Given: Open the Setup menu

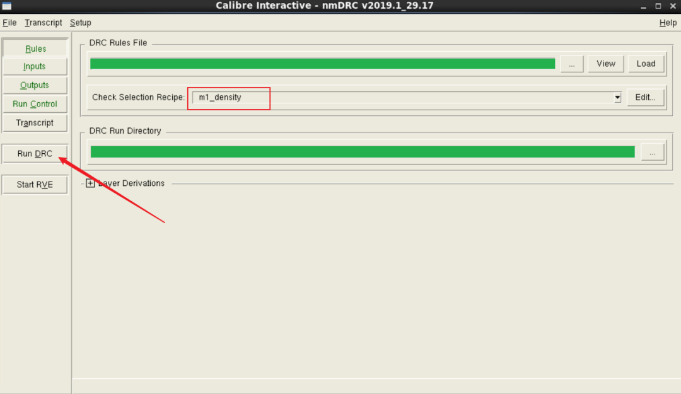Looking at the screenshot, I should click(x=80, y=23).
